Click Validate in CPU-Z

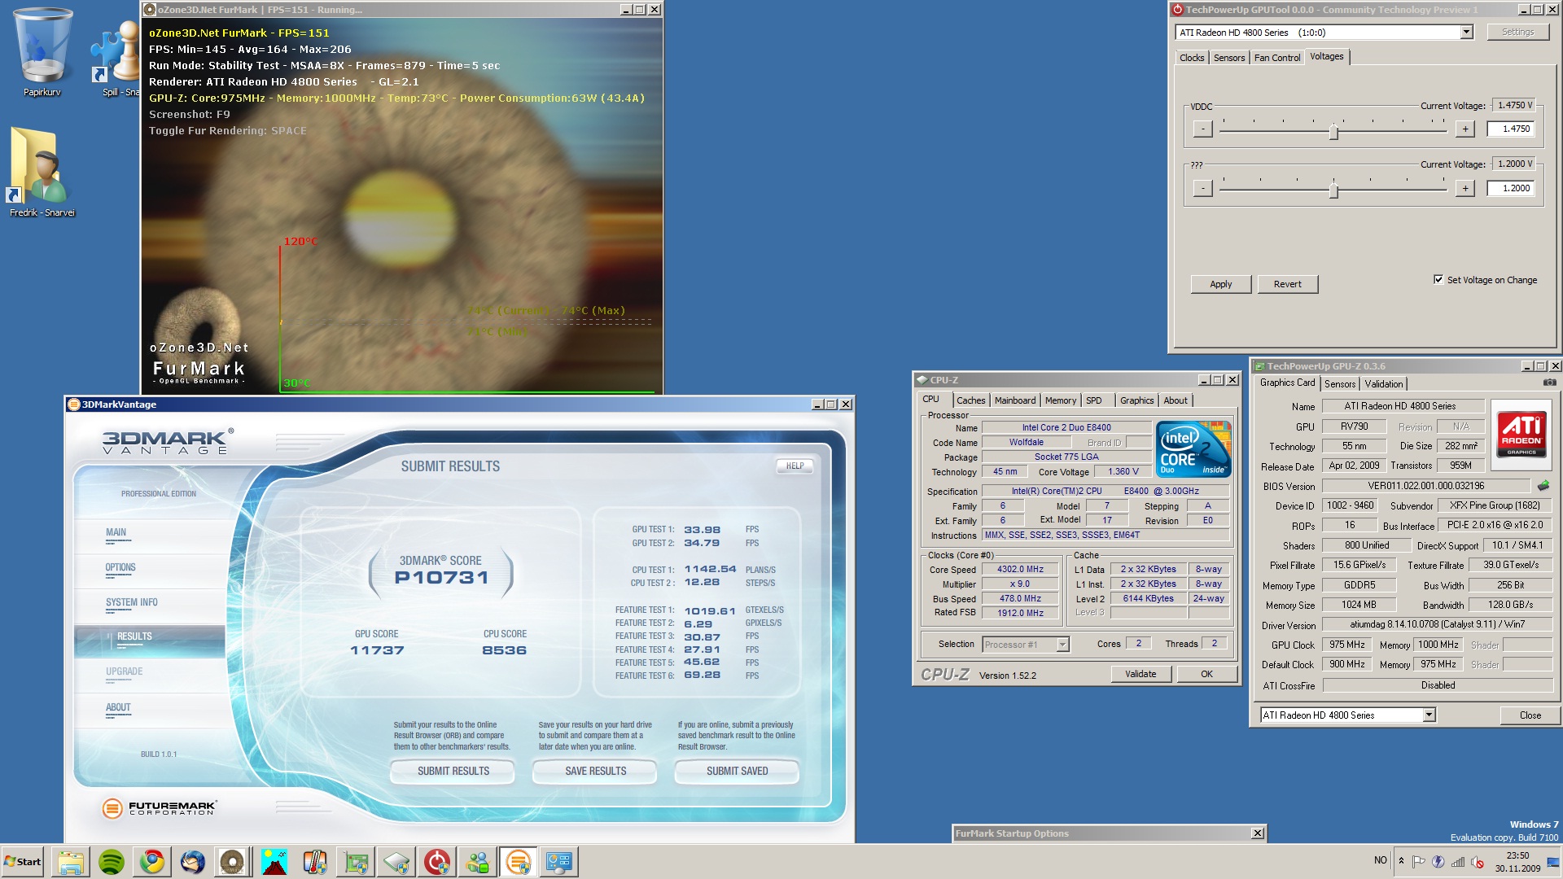pyautogui.click(x=1141, y=674)
